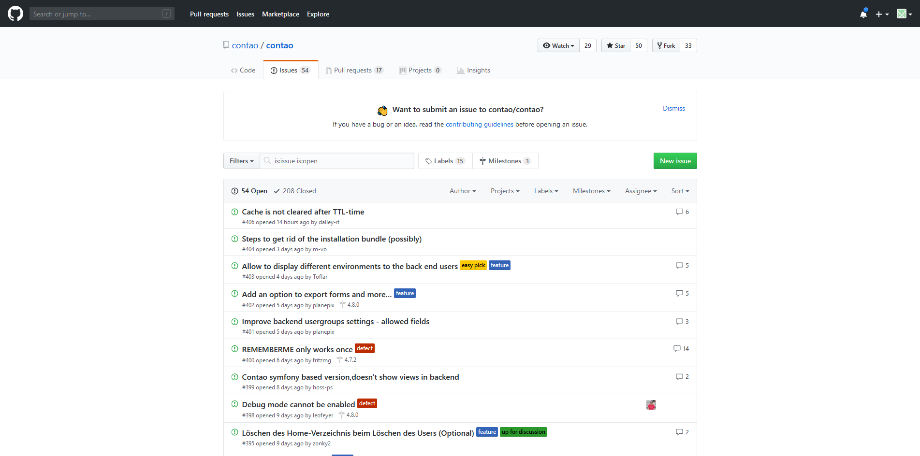
Task: Star the repository
Action: 616,45
